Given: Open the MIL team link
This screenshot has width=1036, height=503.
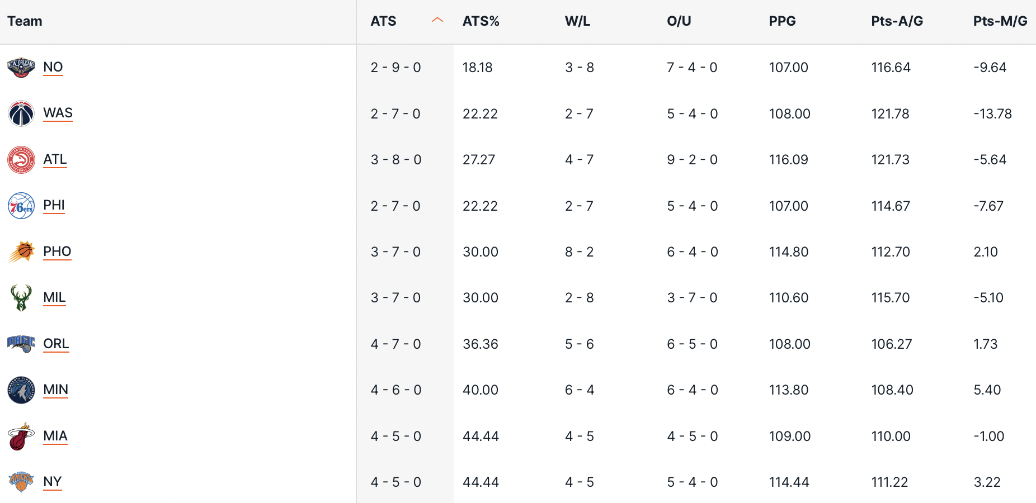Looking at the screenshot, I should click(55, 297).
